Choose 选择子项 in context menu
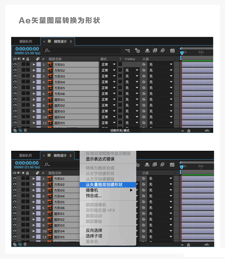 pyautogui.click(x=108, y=236)
